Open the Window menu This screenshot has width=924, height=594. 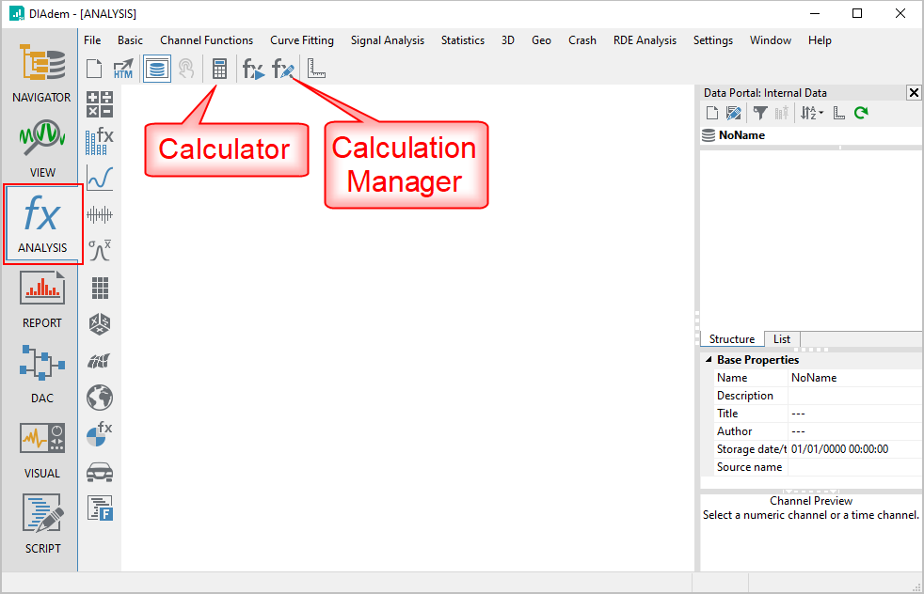pyautogui.click(x=771, y=40)
